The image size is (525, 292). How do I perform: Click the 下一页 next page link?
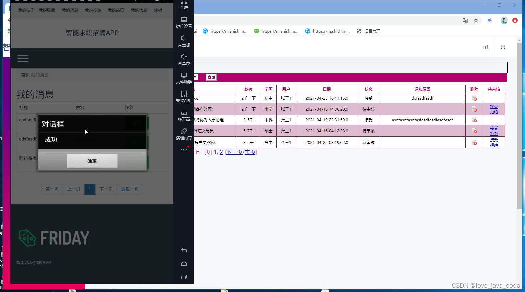(234, 152)
